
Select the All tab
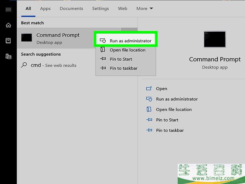click(x=28, y=8)
